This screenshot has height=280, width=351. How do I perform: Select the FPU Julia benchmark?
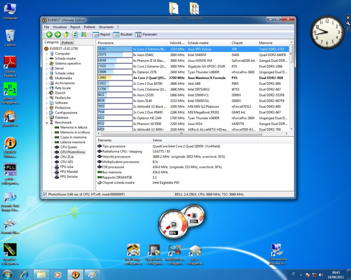click(66, 166)
